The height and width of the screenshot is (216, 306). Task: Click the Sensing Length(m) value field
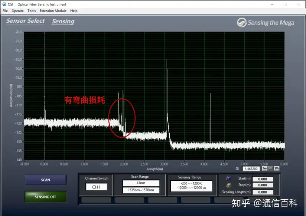point(263,192)
